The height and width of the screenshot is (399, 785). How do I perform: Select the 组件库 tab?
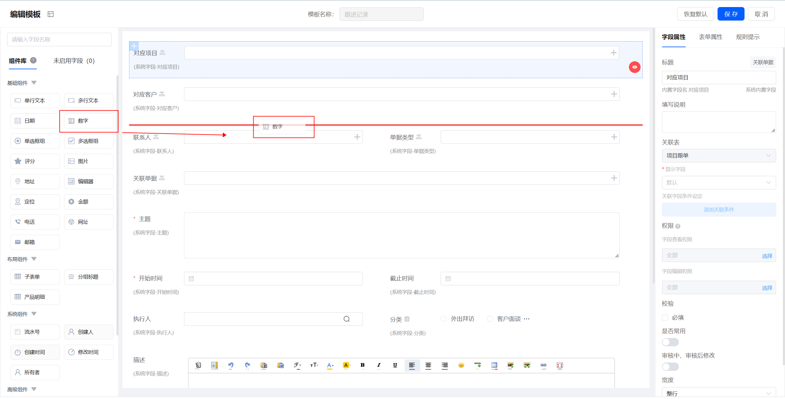tap(18, 61)
